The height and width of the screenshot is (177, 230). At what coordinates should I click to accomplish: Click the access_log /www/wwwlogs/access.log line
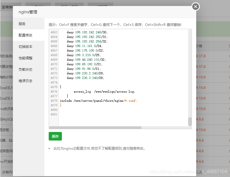(104, 91)
